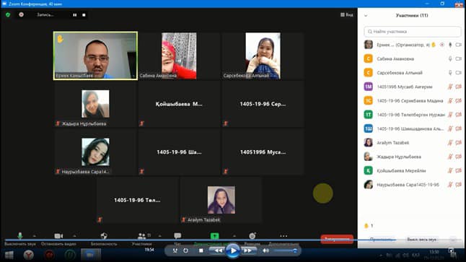Expand the audio options arrow beside microphone
The height and width of the screenshot is (262, 466).
click(35, 236)
